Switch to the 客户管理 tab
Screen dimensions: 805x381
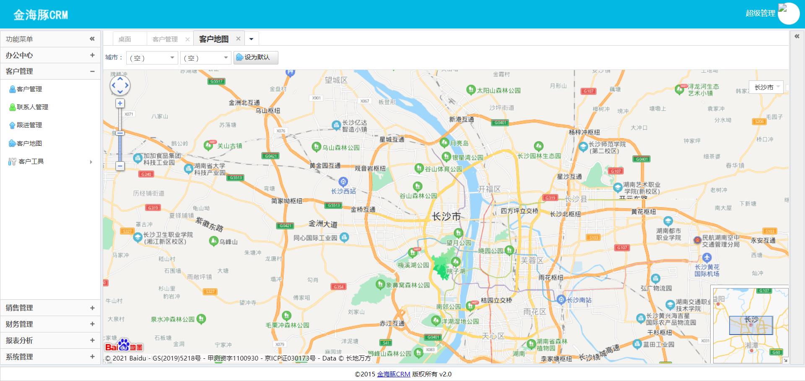[x=165, y=39]
